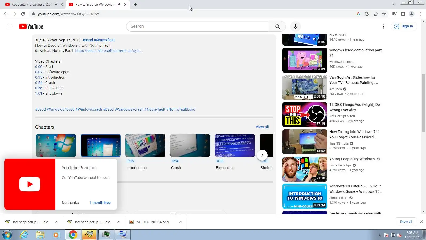426x240 pixels.
Task: Click Show all downloads button
Action: pyautogui.click(x=406, y=222)
